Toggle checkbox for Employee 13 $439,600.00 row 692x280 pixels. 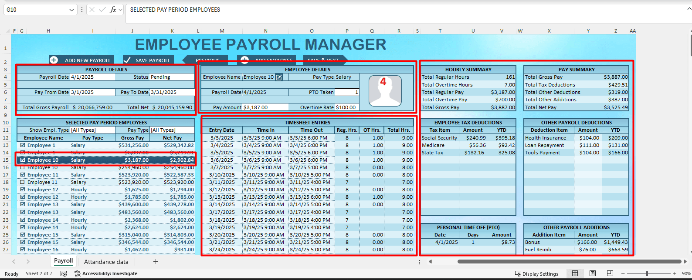coord(23,204)
